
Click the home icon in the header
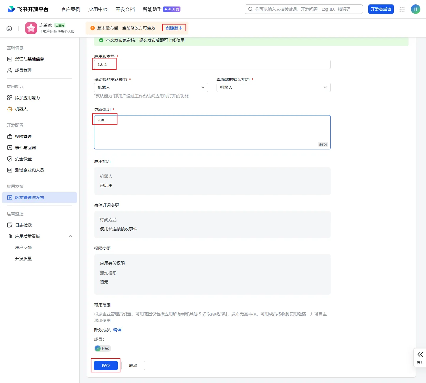(x=9, y=28)
